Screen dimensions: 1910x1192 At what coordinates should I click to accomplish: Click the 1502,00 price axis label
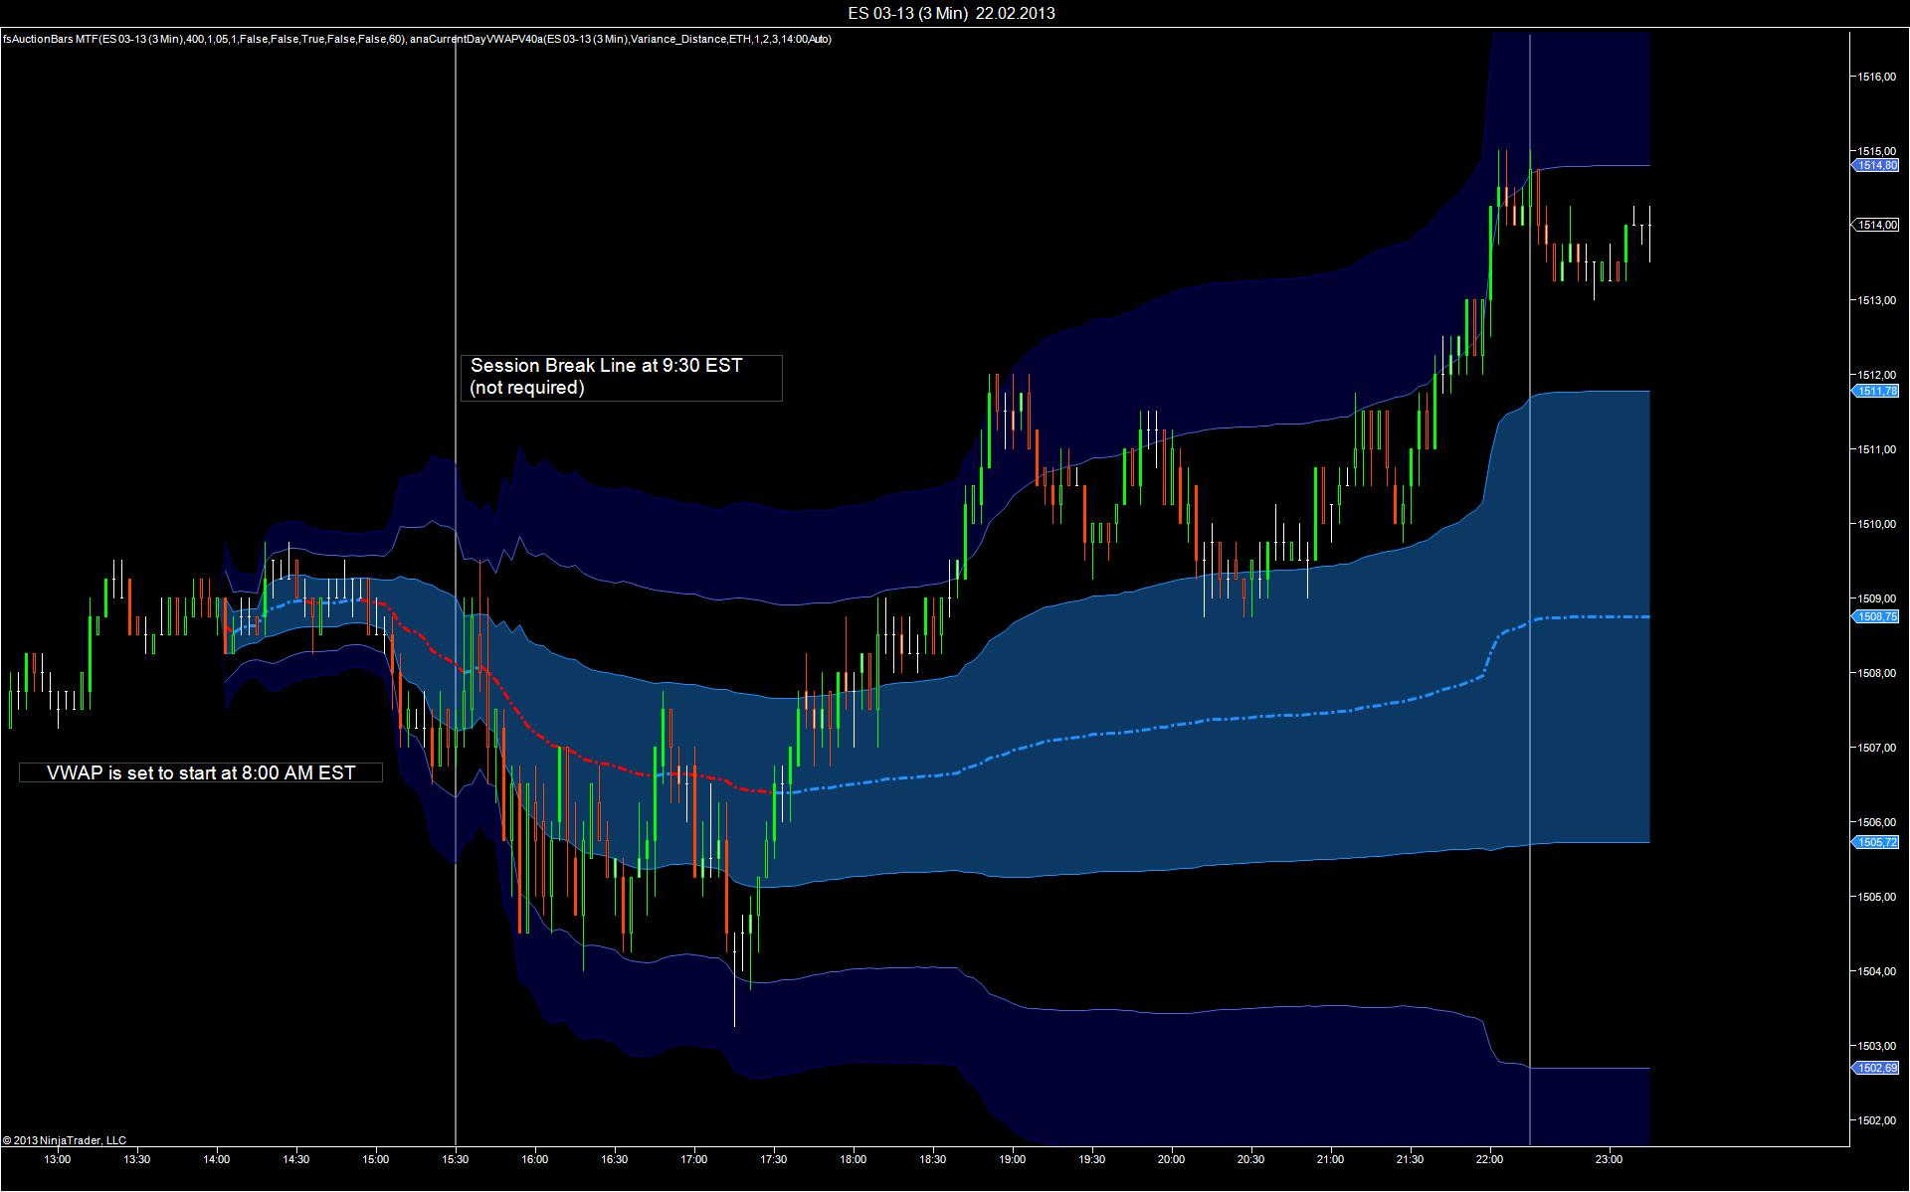[x=1875, y=1120]
